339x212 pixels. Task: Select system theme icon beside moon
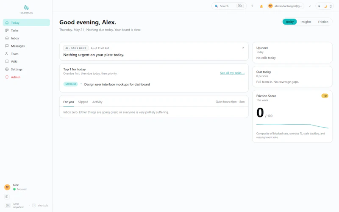tap(331, 6)
